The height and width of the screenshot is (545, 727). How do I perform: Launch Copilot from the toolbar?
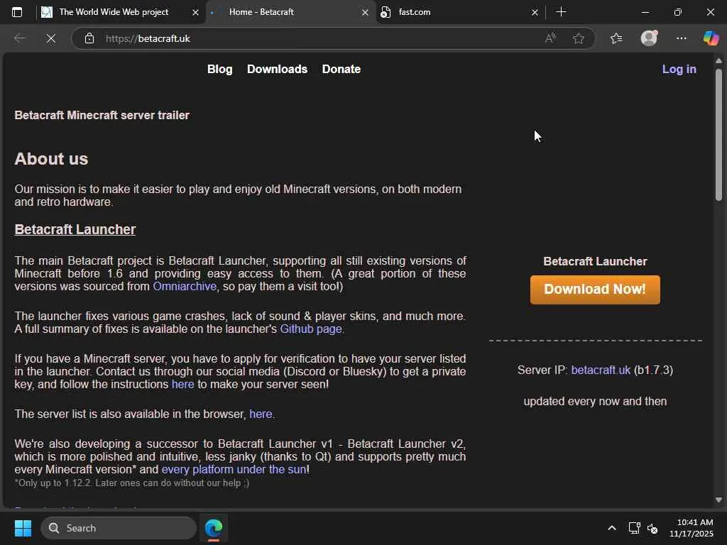(711, 38)
